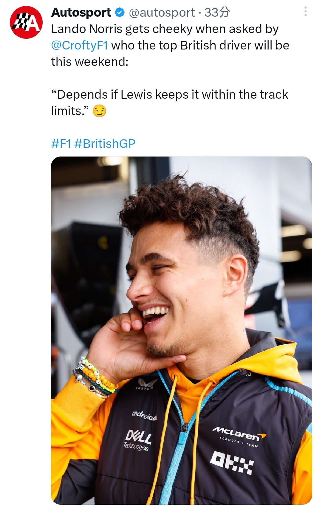Click the Autosport display name
322x511 pixels.
click(81, 13)
